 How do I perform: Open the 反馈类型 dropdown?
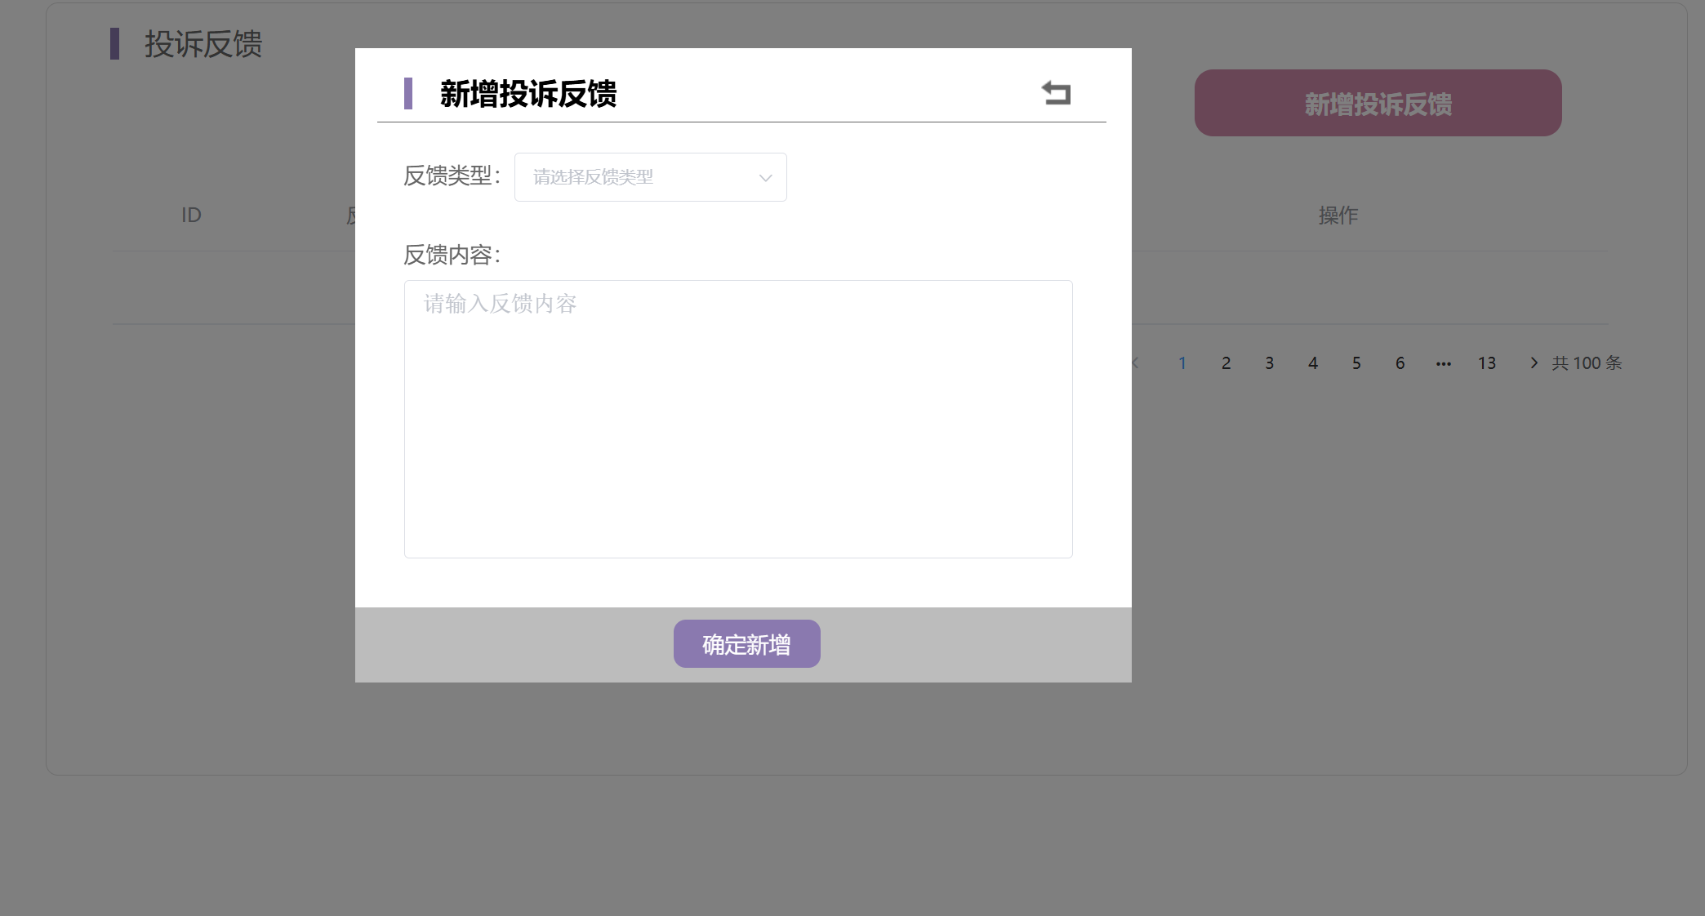point(651,177)
